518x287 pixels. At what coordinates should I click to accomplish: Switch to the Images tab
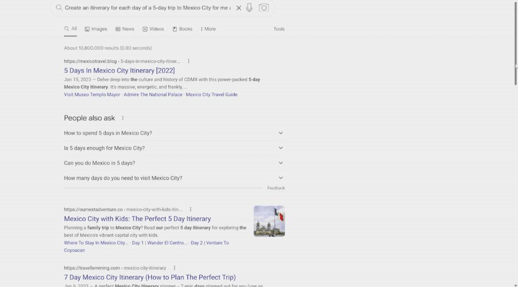click(96, 29)
